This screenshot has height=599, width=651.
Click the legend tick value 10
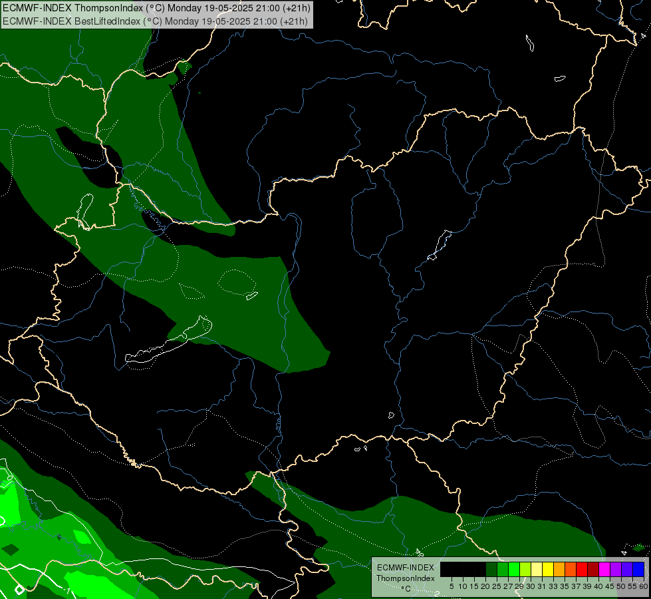point(463,586)
